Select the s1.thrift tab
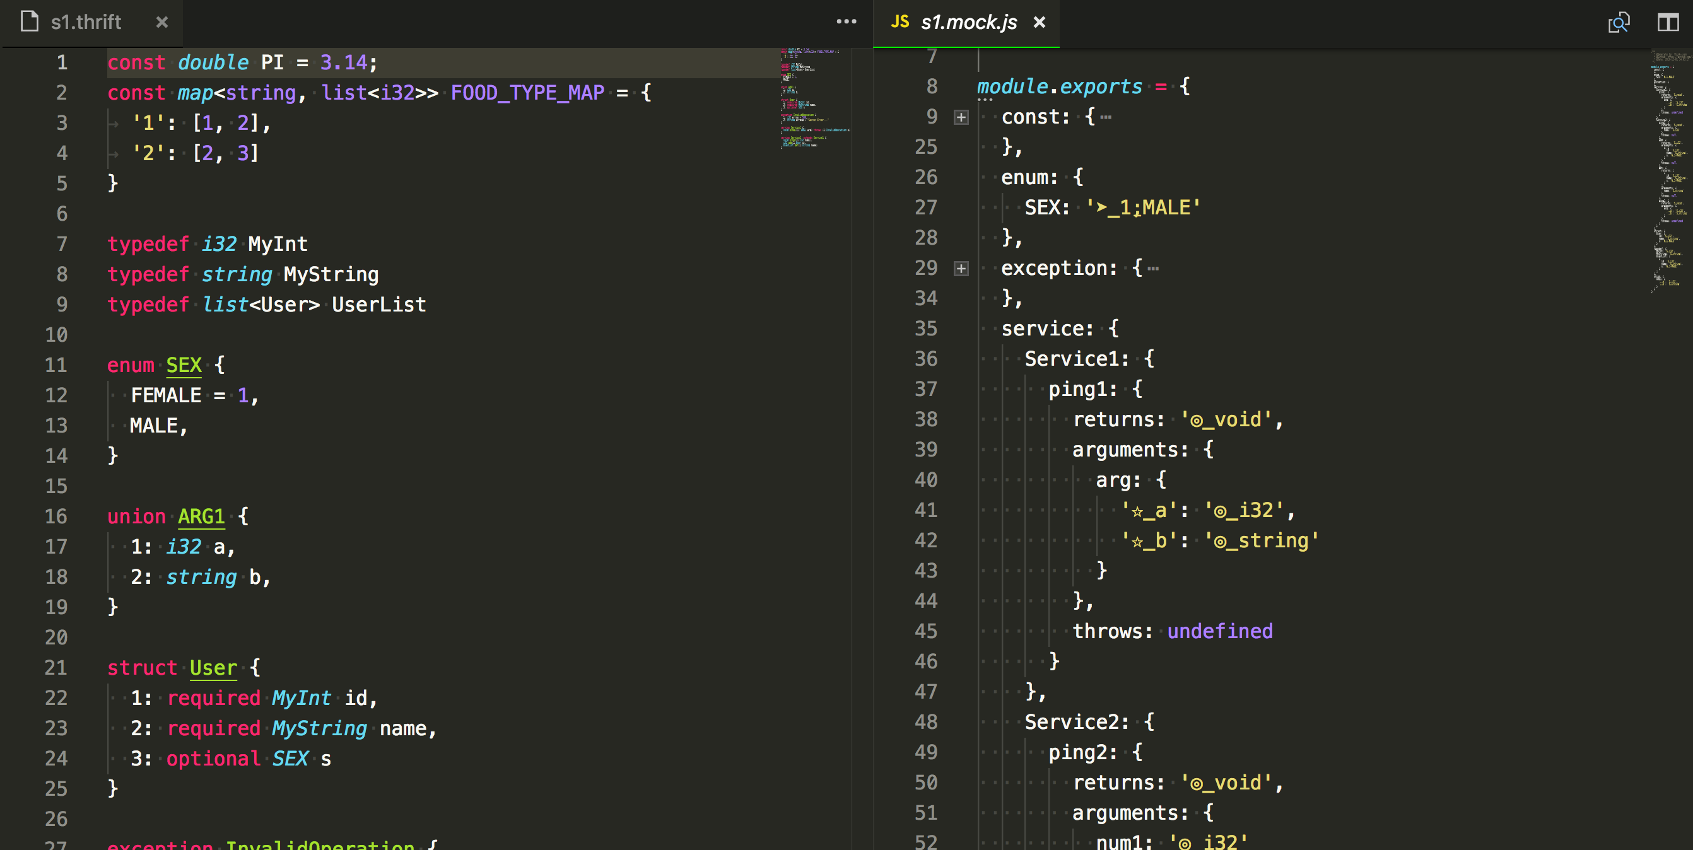The width and height of the screenshot is (1693, 850). (92, 23)
